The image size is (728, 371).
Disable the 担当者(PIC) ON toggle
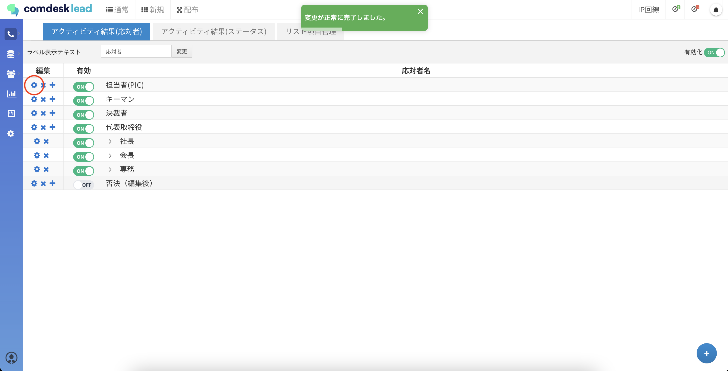83,87
